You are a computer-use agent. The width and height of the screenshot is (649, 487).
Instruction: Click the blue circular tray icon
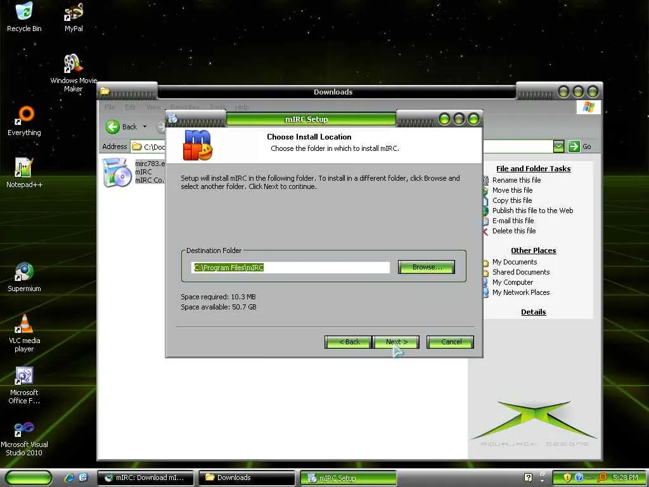(x=579, y=477)
